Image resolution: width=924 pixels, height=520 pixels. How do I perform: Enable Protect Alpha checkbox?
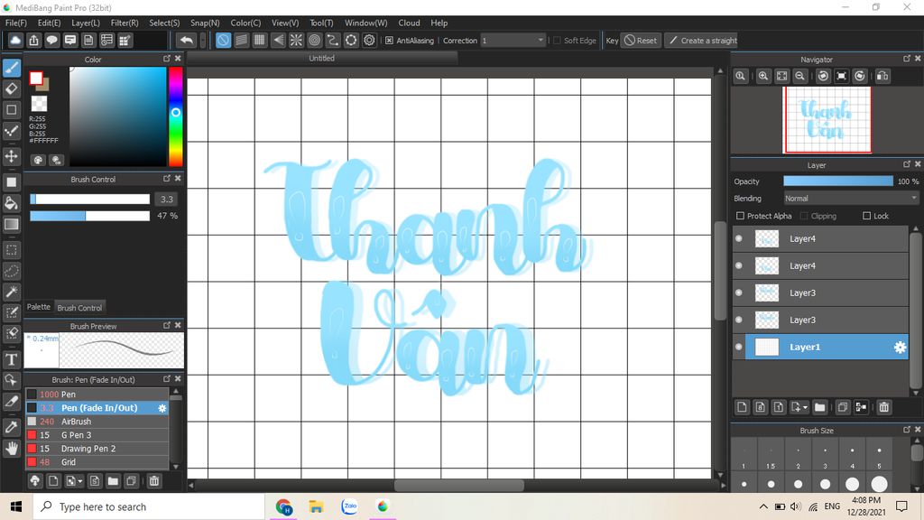click(x=741, y=216)
